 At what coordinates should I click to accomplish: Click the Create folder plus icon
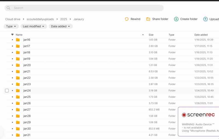pyautogui.click(x=176, y=19)
